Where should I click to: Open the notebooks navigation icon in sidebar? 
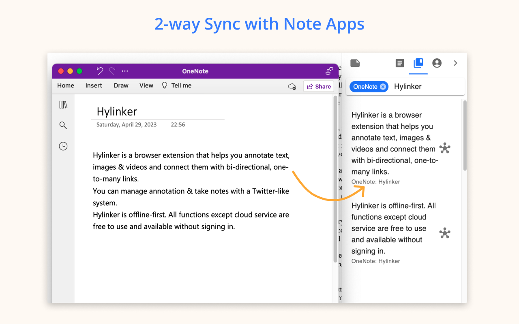pyautogui.click(x=63, y=105)
